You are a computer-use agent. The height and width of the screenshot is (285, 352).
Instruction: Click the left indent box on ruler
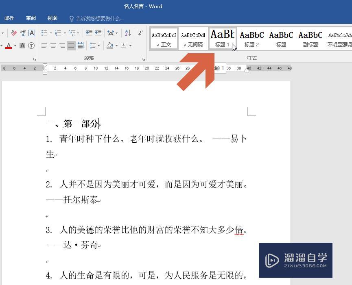[x=45, y=73]
